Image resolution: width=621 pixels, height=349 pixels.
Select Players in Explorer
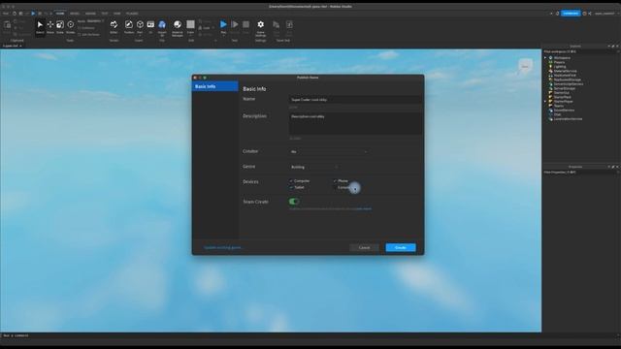(559, 62)
